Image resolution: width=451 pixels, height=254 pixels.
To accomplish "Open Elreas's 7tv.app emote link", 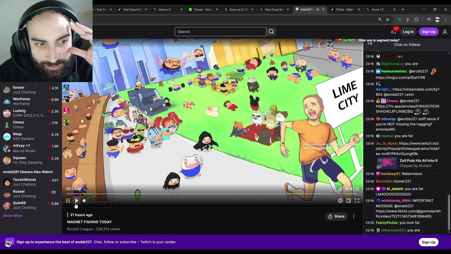I will [407, 109].
